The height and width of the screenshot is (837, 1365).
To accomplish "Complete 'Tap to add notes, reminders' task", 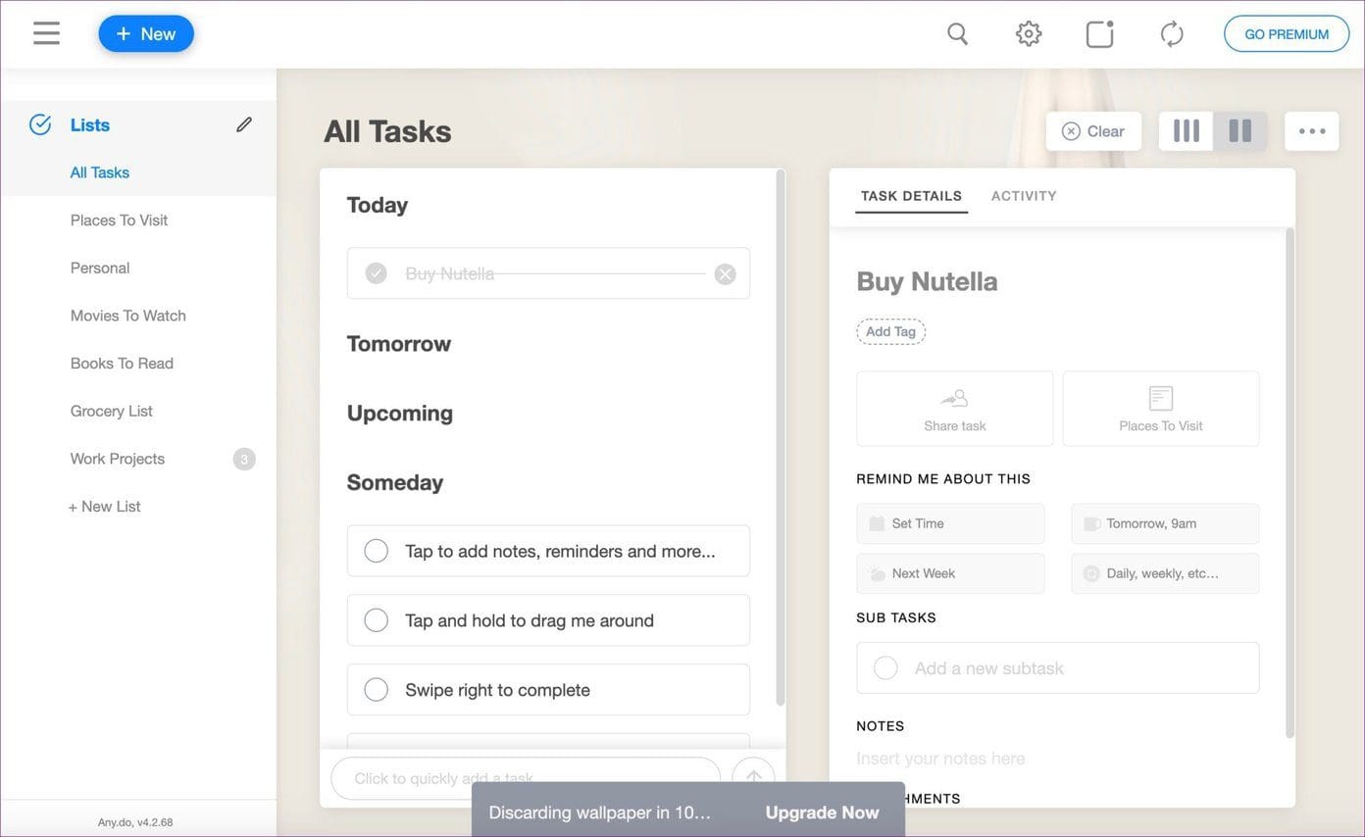I will click(376, 551).
